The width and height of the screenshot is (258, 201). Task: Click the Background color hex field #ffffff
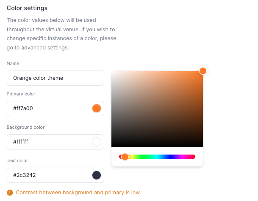(x=55, y=142)
